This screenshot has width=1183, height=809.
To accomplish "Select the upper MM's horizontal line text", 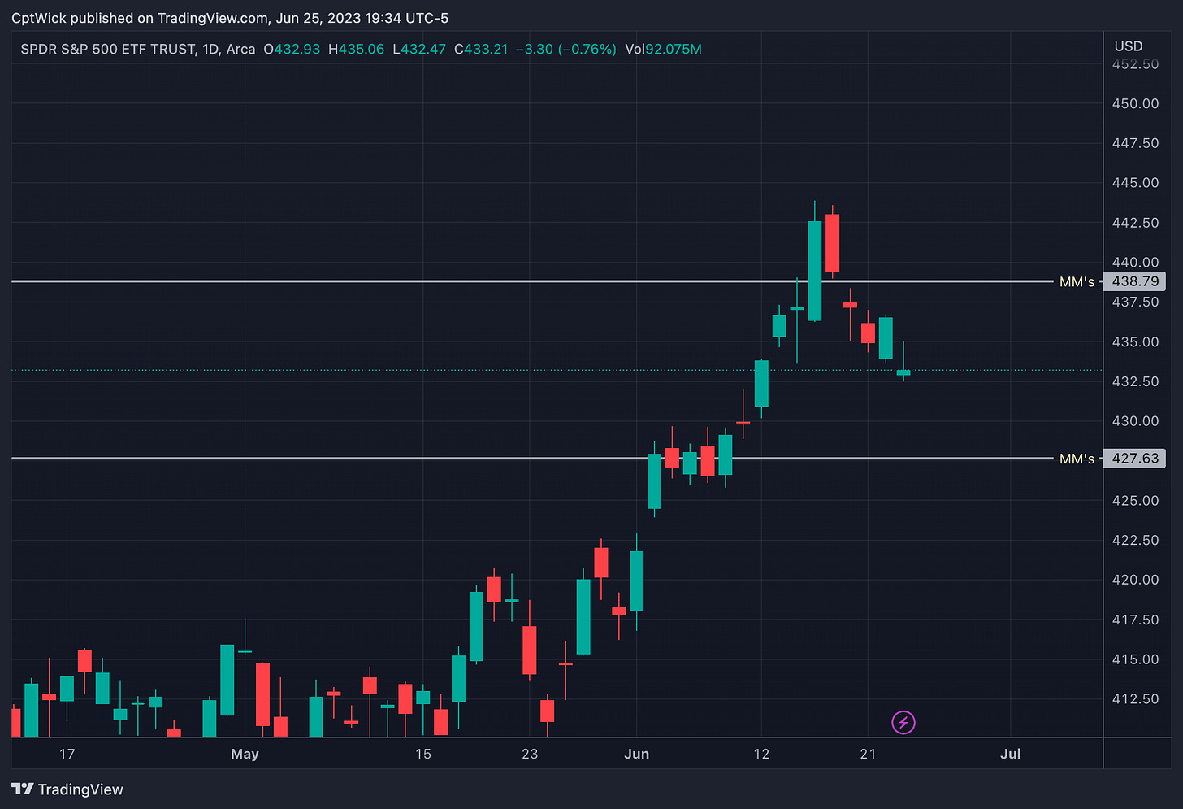I will pyautogui.click(x=1077, y=281).
